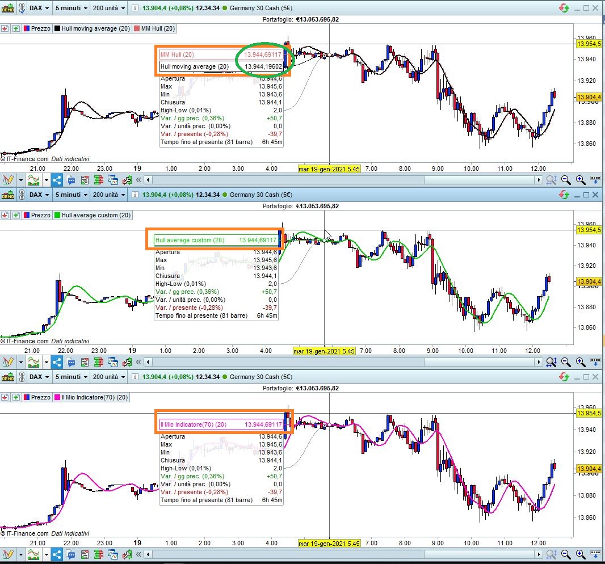
Task: Zoom out on the bottom Il Mio Indicatore chart
Action: (566, 554)
